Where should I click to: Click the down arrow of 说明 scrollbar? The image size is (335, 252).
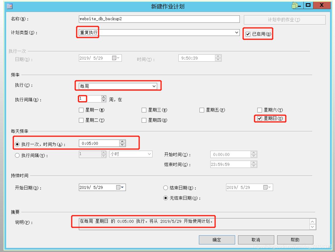312,227
